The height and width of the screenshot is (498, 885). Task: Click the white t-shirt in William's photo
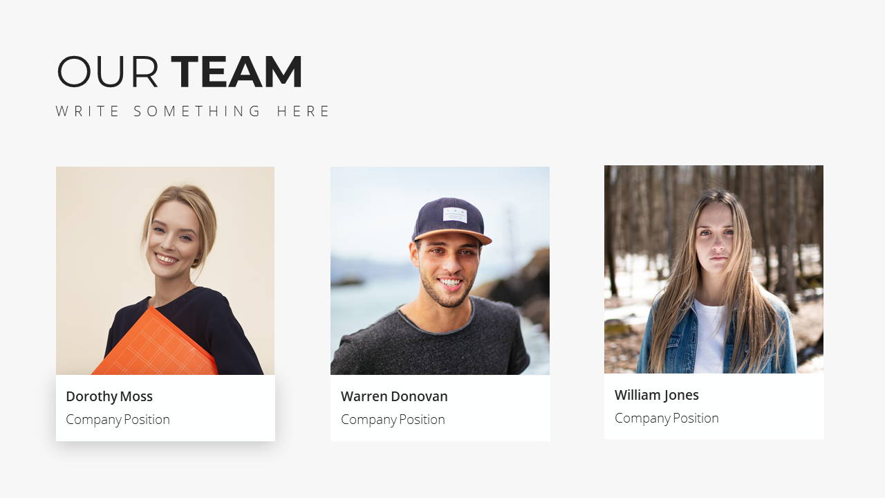(709, 339)
